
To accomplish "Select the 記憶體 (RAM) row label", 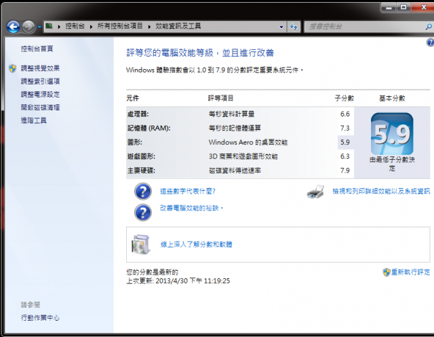I will pyautogui.click(x=149, y=128).
